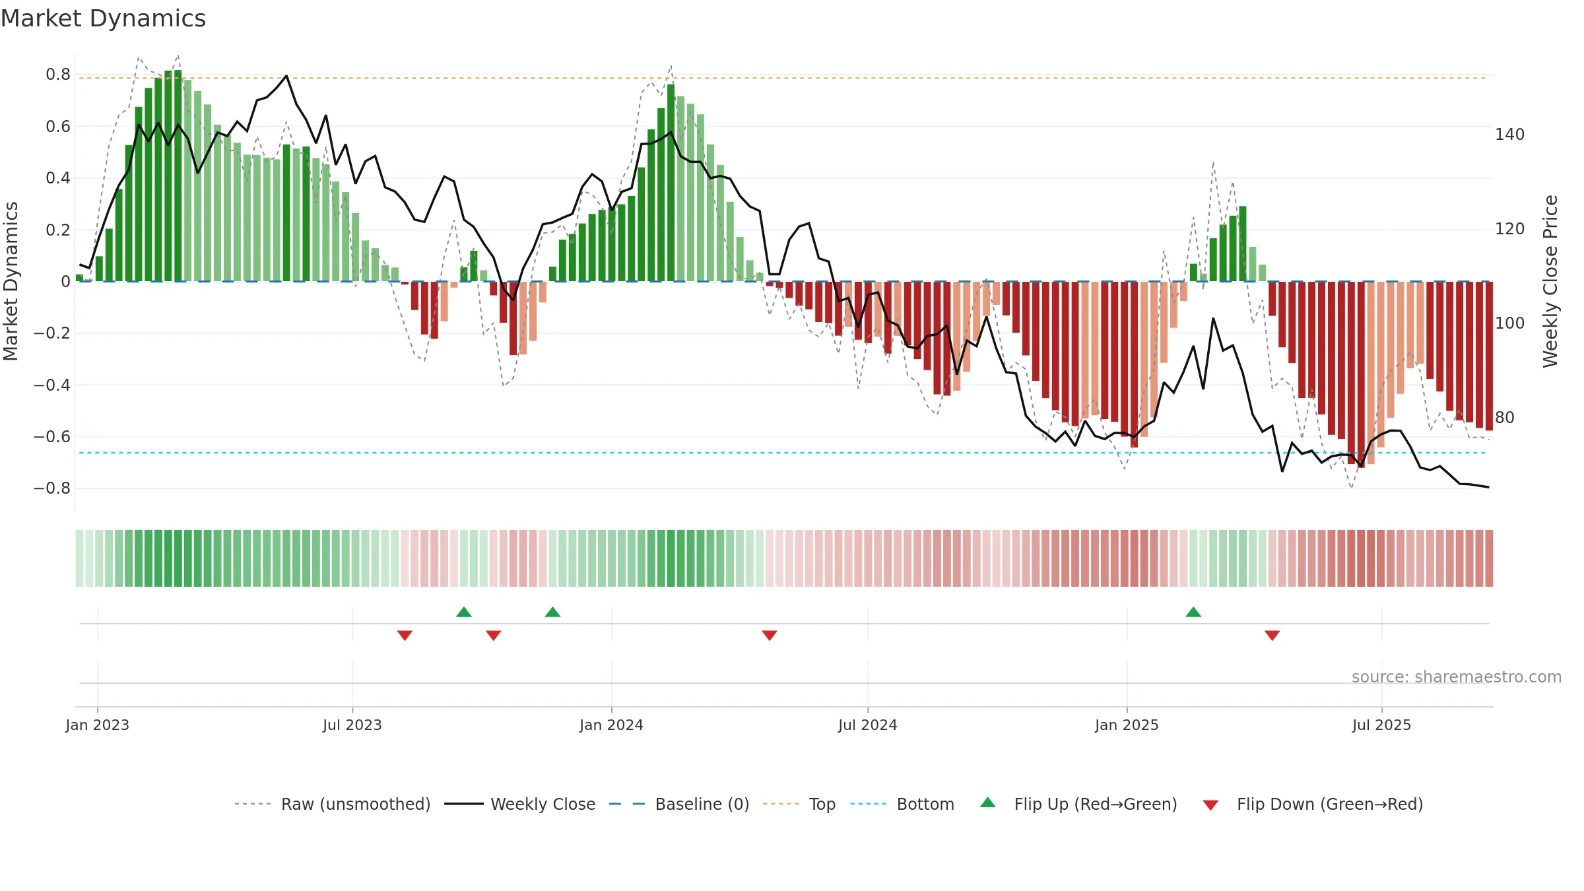Image resolution: width=1584 pixels, height=891 pixels.
Task: Click the red flip-down marker in spring 2025
Action: click(x=1272, y=635)
